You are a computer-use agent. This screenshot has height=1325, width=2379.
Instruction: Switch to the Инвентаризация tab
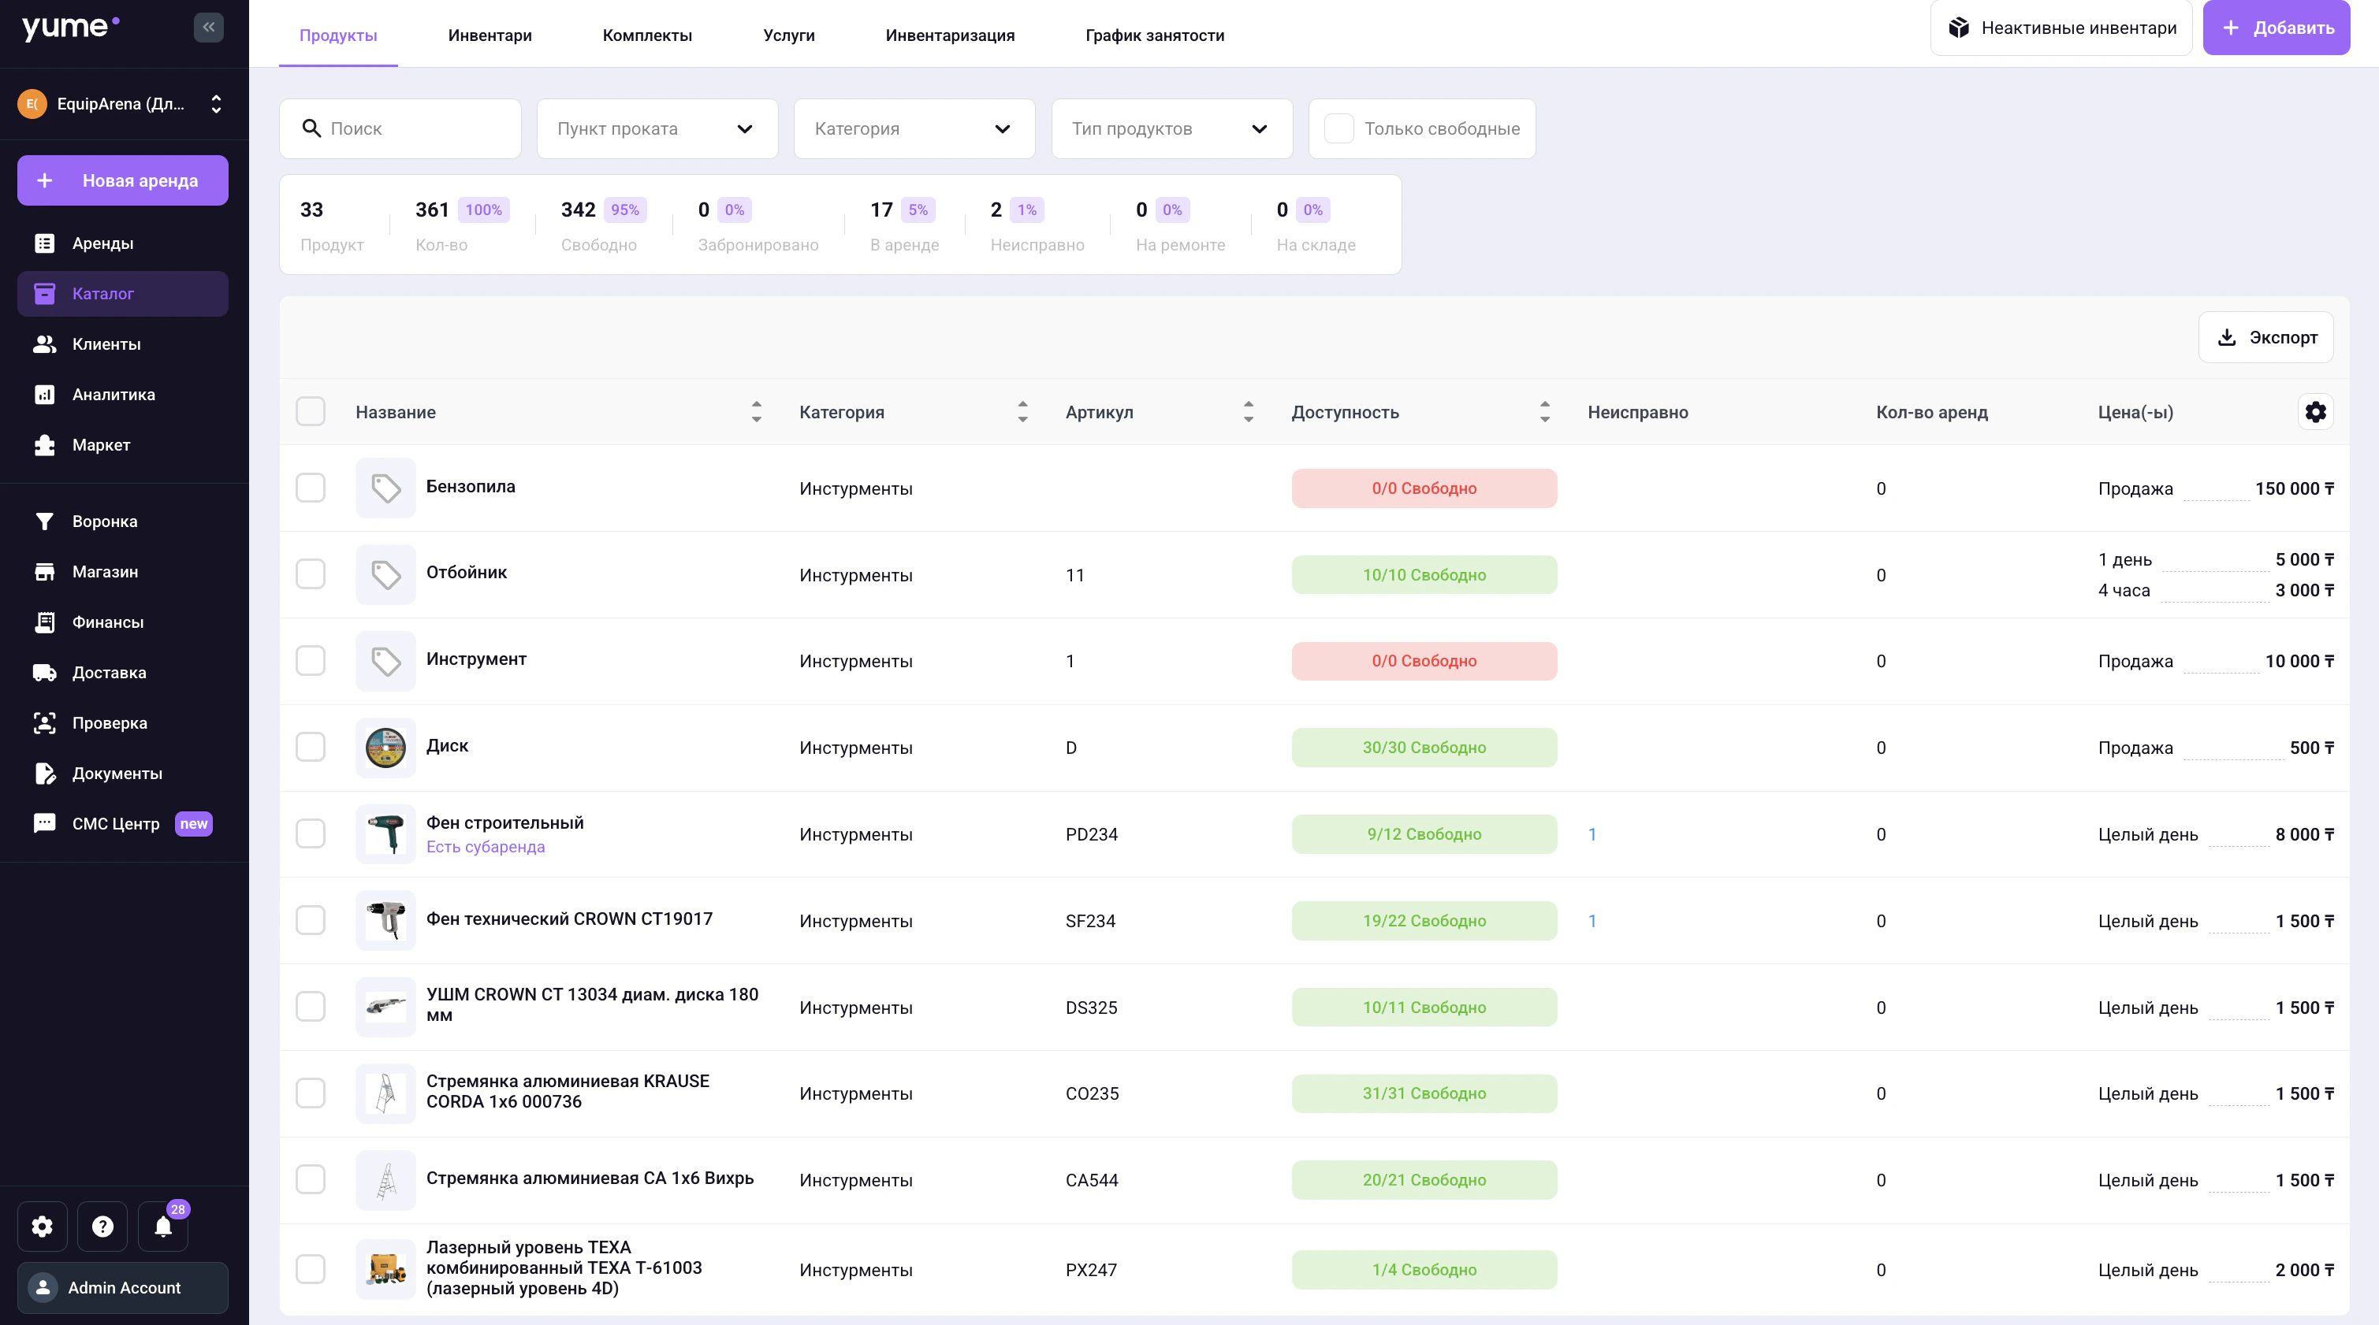point(949,35)
